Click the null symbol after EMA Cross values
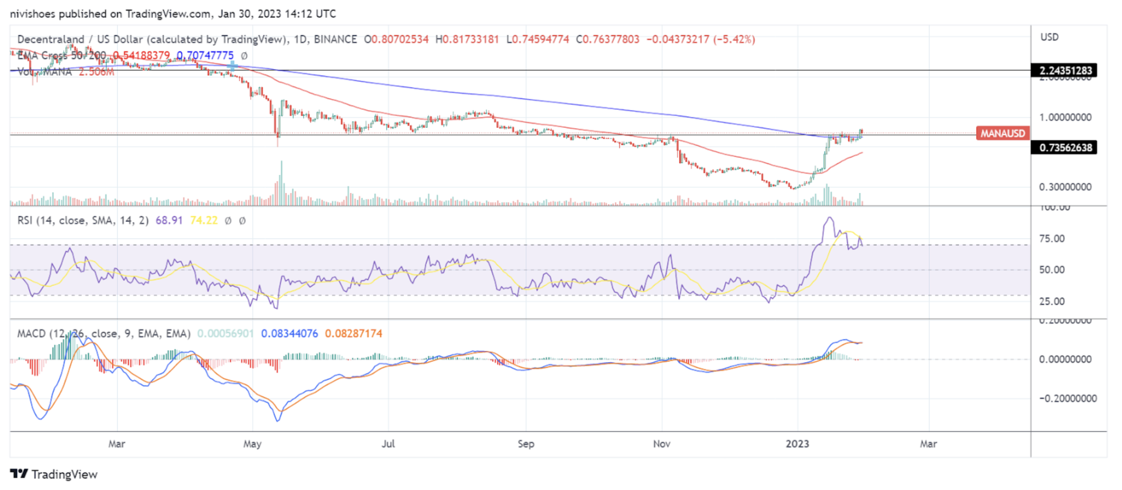1122x490 pixels. click(244, 56)
